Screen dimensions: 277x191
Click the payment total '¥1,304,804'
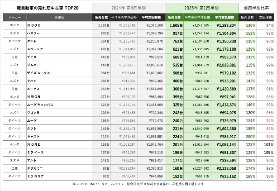pos(226,33)
